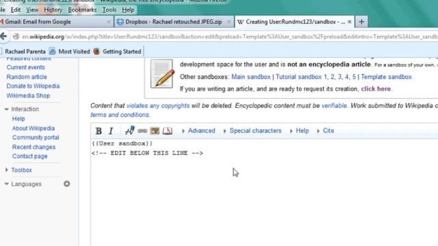Viewport: 438px width, 246px height.
Task: Click in the wikitext editing area
Action: click(264, 193)
